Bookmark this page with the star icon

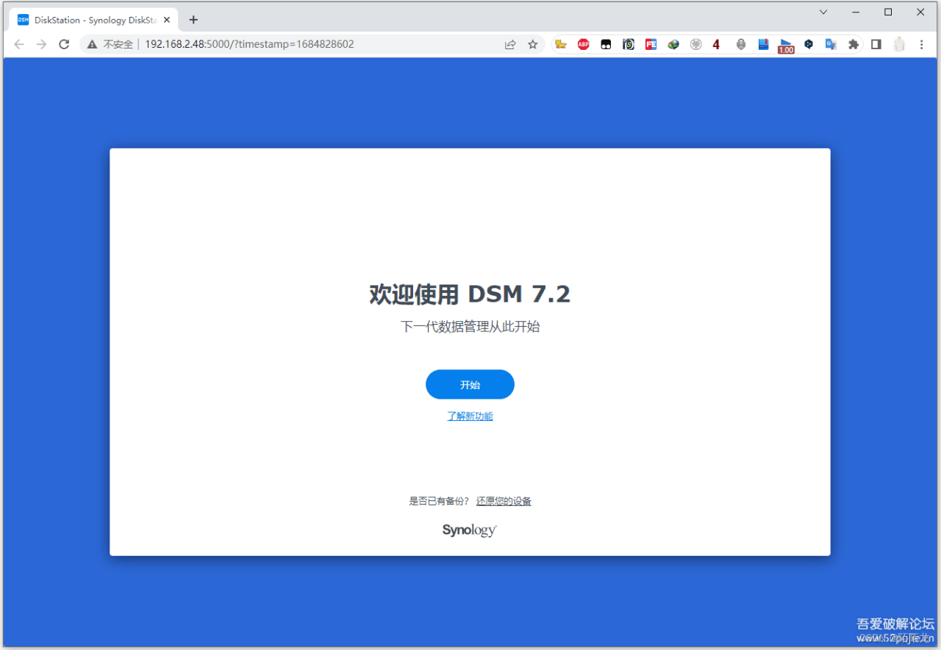pyautogui.click(x=533, y=44)
